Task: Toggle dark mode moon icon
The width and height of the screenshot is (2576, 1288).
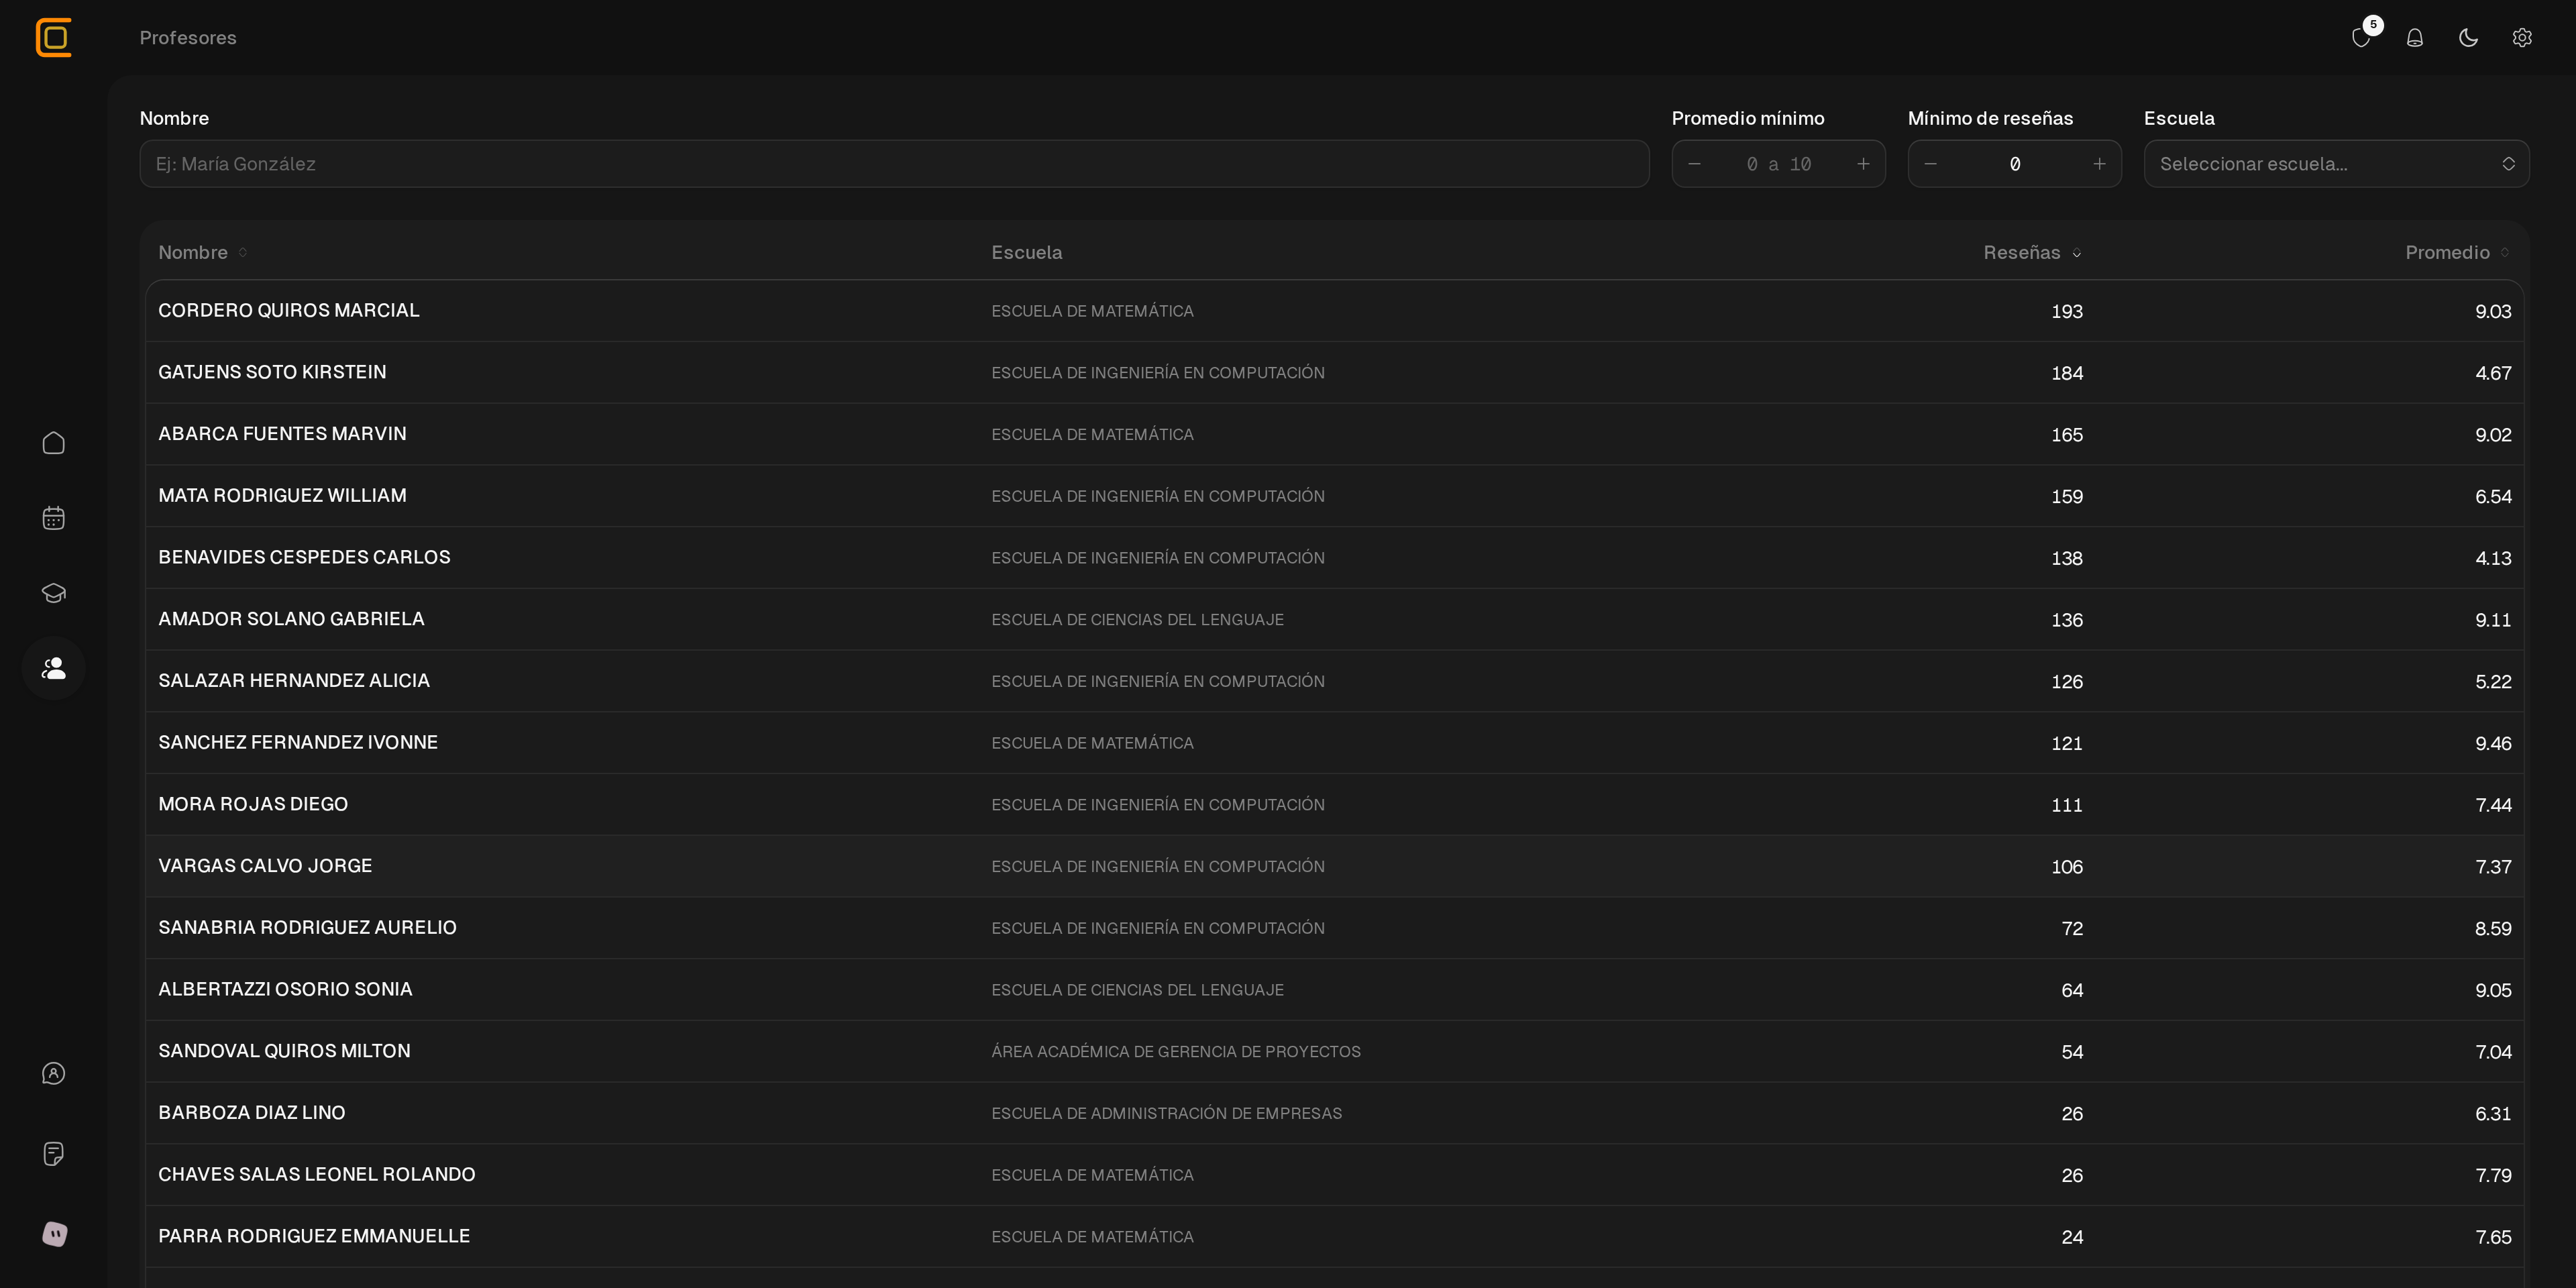Action: coord(2469,38)
